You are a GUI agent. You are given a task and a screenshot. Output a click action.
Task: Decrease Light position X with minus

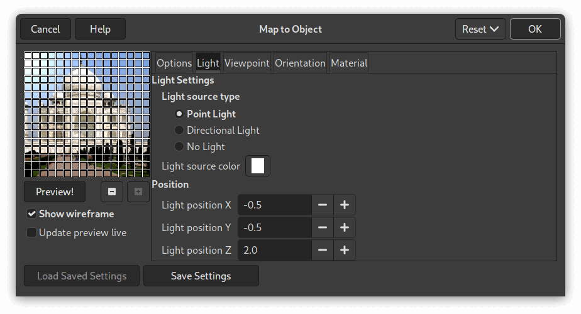tap(323, 205)
